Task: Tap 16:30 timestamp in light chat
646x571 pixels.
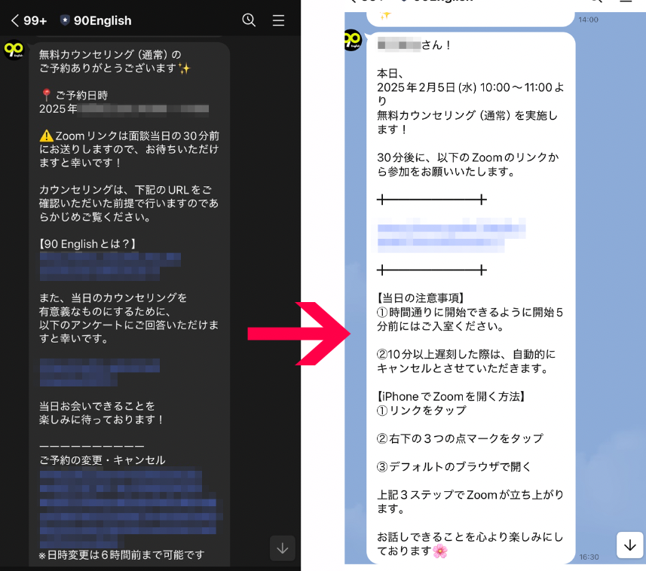Action: pos(589,557)
